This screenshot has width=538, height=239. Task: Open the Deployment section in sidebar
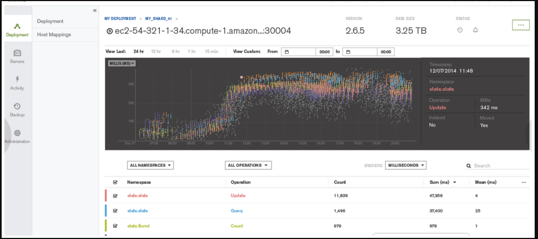[x=17, y=30]
